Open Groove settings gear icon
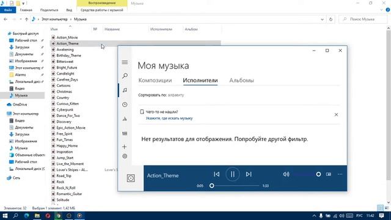Image resolution: width=391 pixels, height=220 pixels. click(125, 156)
